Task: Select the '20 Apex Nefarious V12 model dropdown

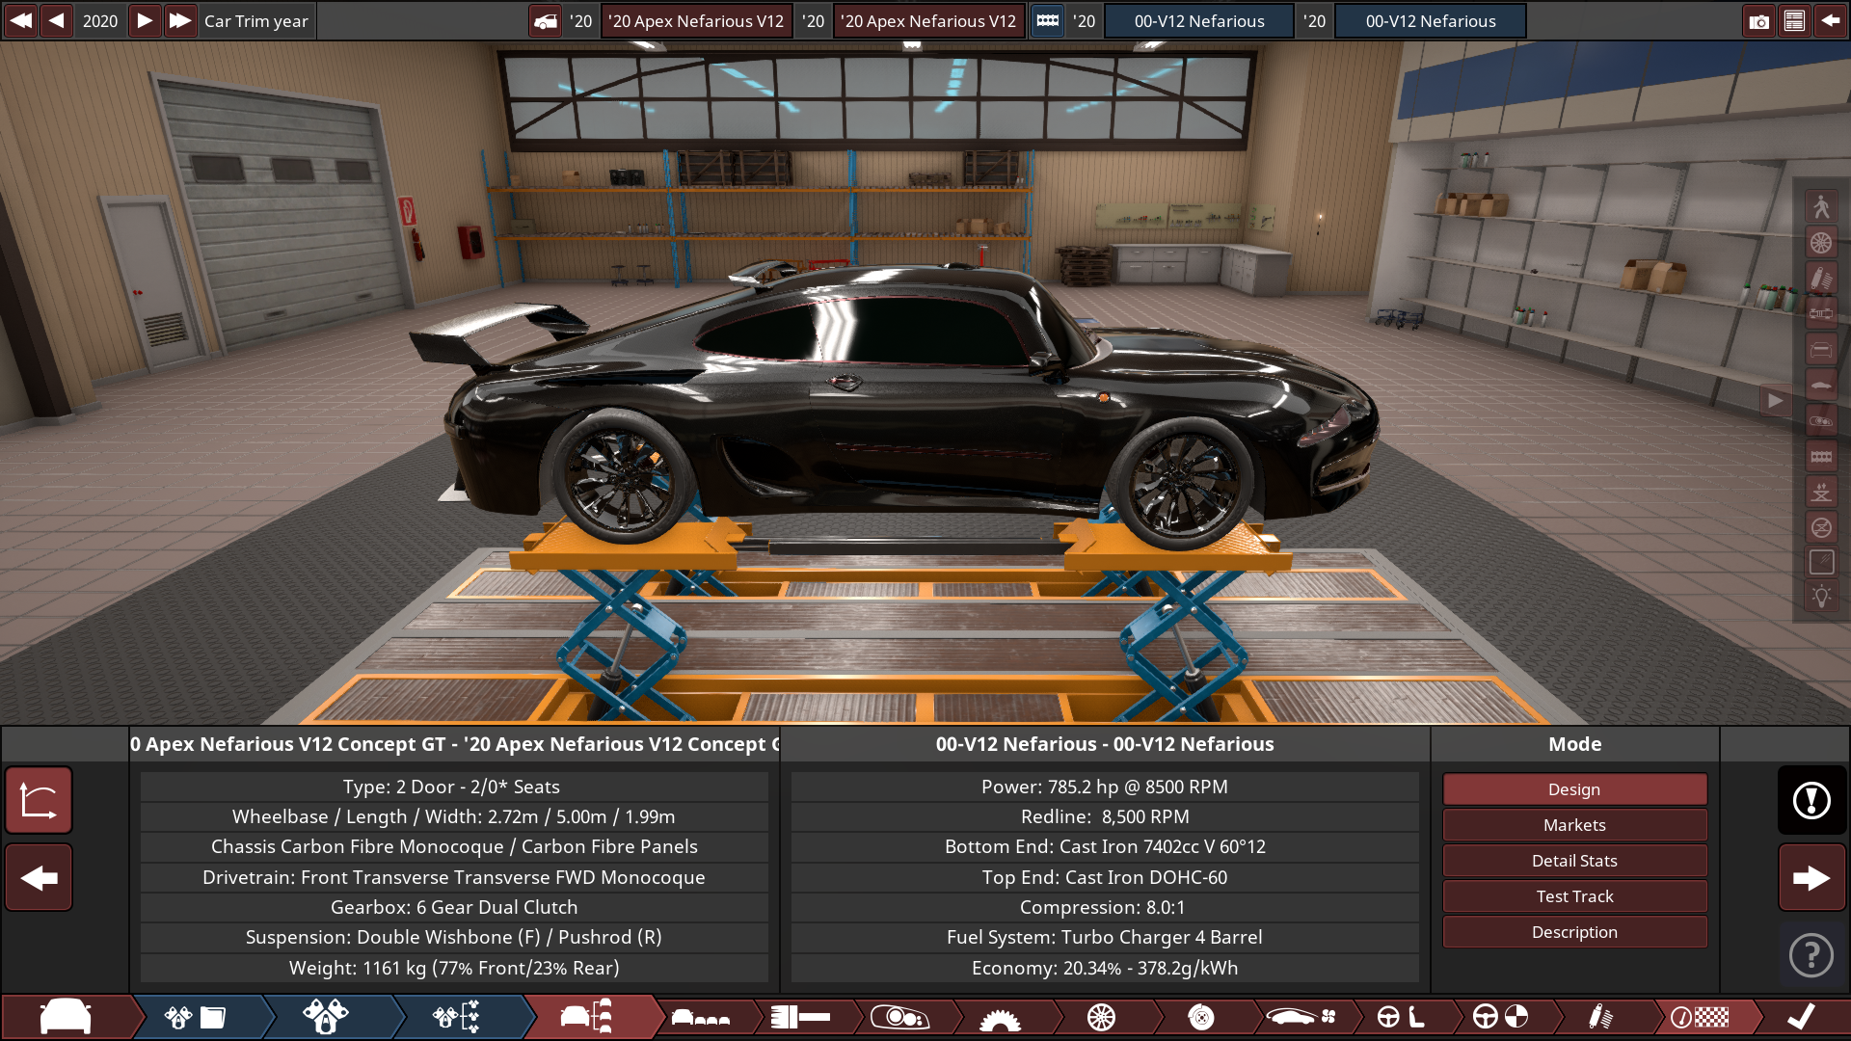Action: (x=696, y=21)
